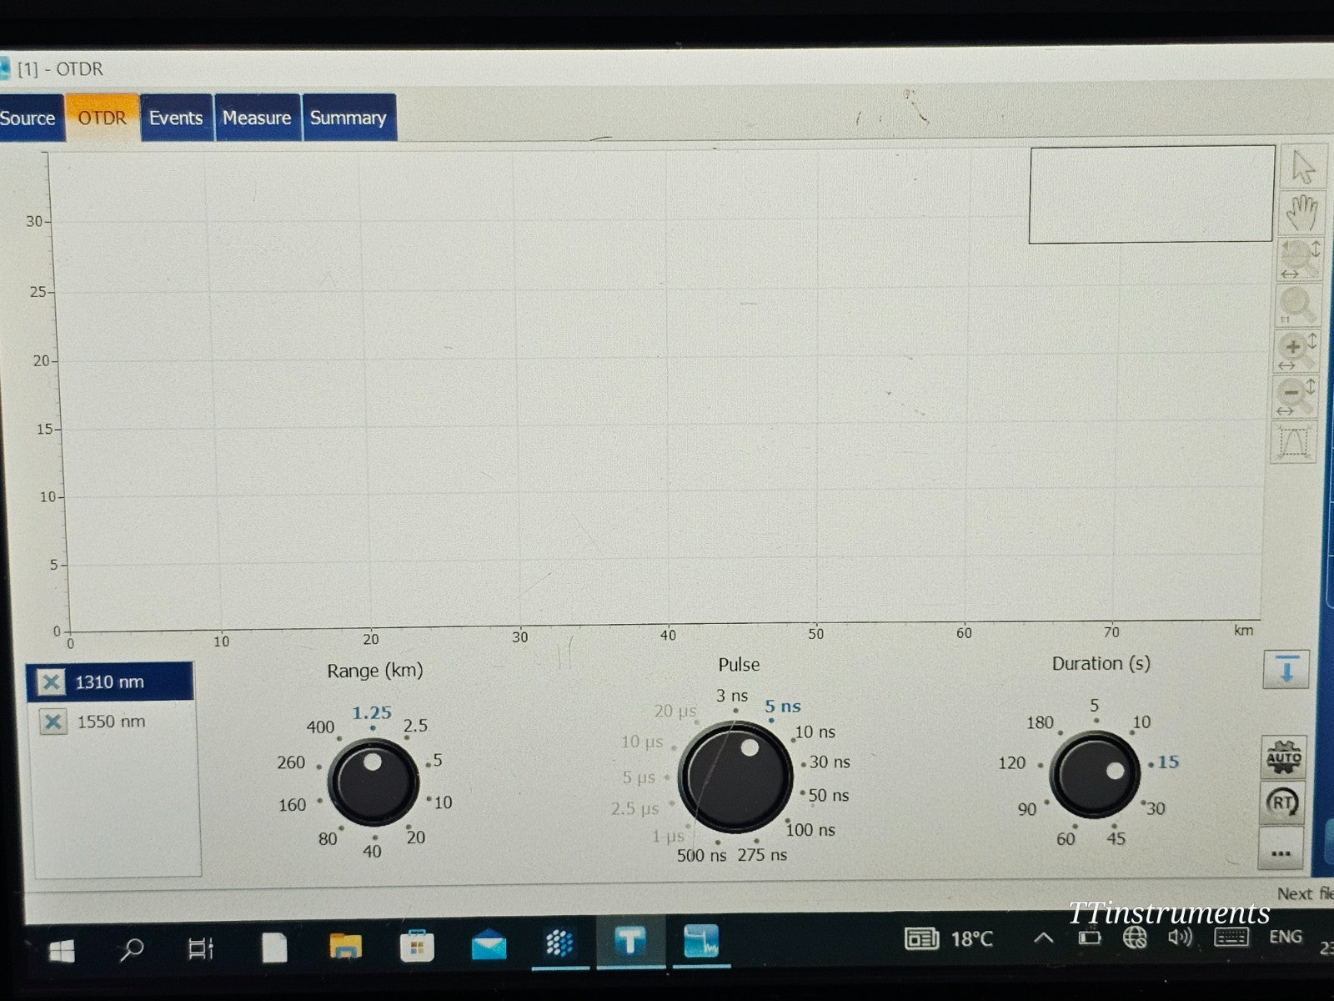
Task: Switch to the Source tab
Action: coord(30,118)
